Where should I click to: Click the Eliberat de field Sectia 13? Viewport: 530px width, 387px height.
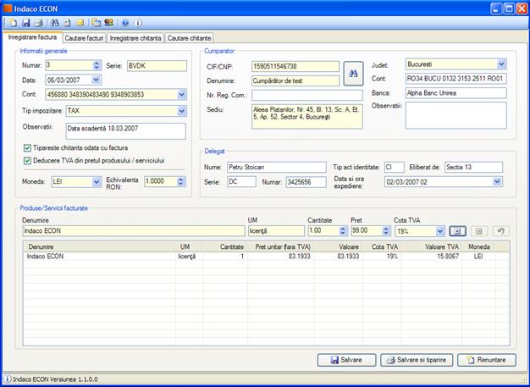(x=473, y=167)
